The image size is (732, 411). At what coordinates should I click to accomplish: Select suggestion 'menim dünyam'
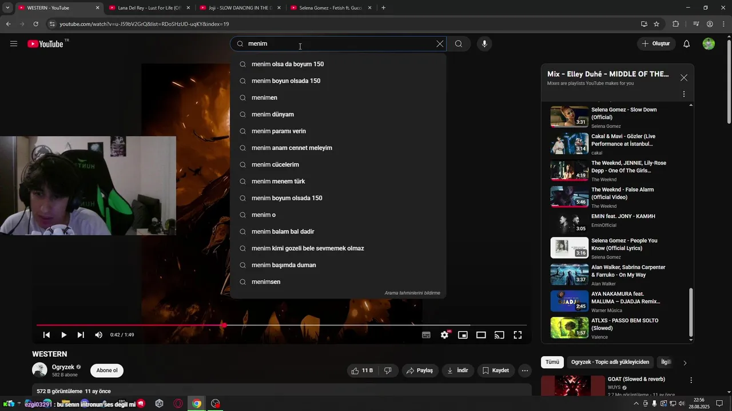tap(338, 114)
